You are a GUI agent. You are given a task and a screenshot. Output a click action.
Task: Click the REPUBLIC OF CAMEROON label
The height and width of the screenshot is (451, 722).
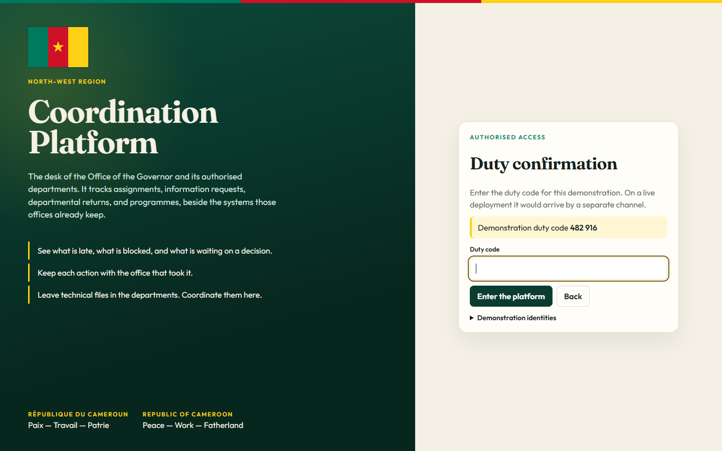[188, 414]
